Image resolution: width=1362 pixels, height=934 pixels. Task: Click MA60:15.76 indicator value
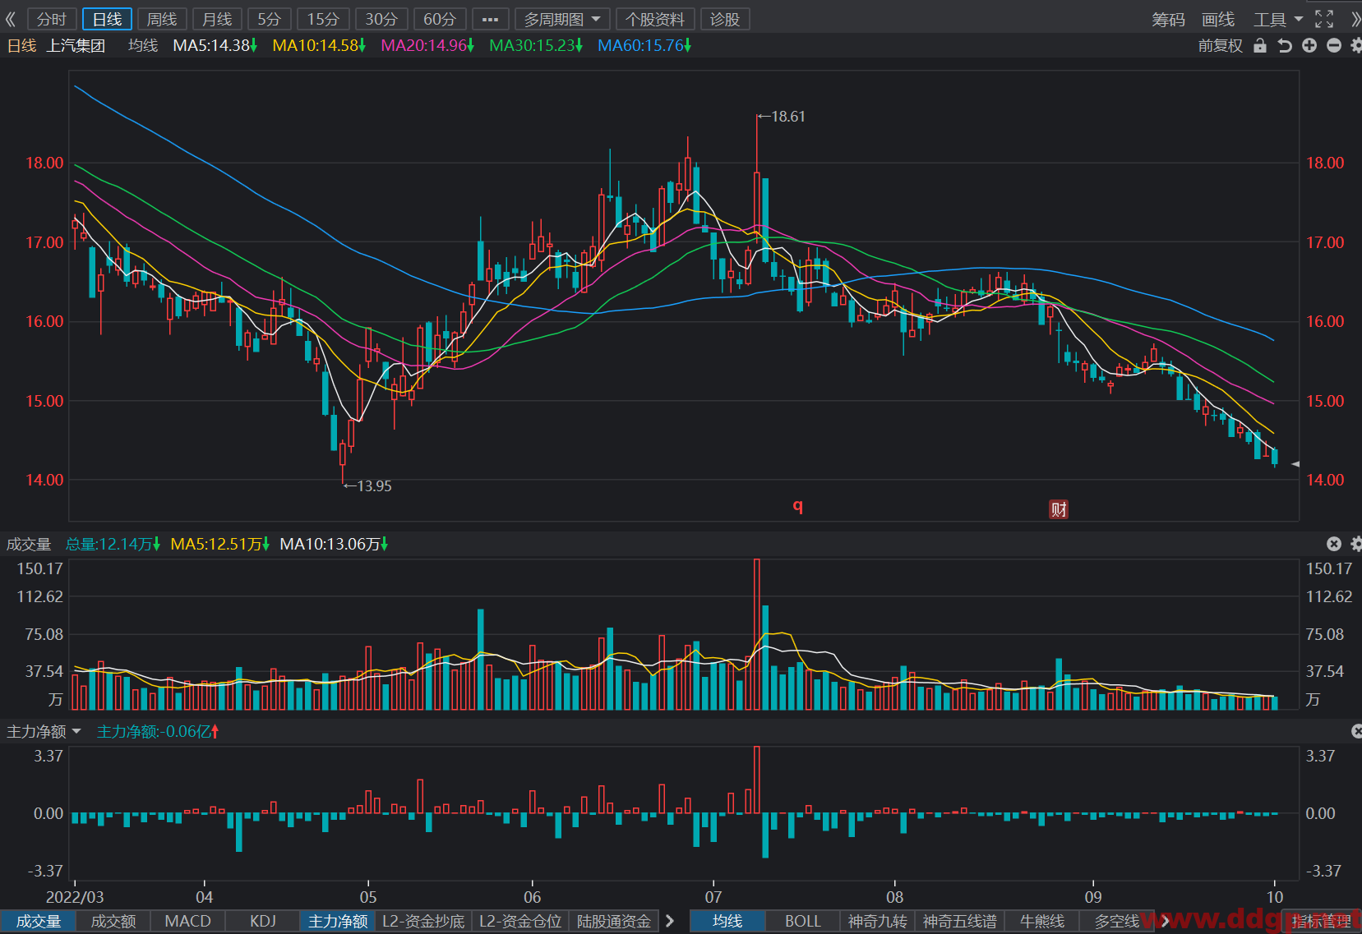[644, 45]
